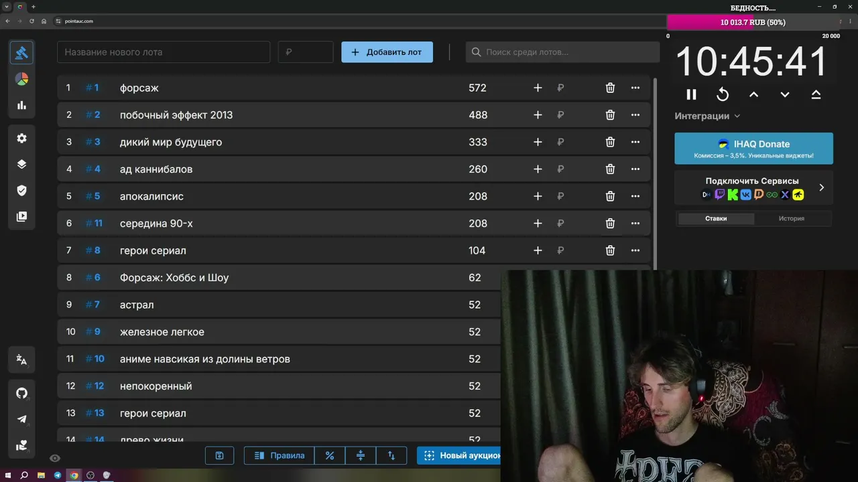The height and width of the screenshot is (482, 858).
Task: Delete the побочный эффект 2013 lot
Action: 610,115
